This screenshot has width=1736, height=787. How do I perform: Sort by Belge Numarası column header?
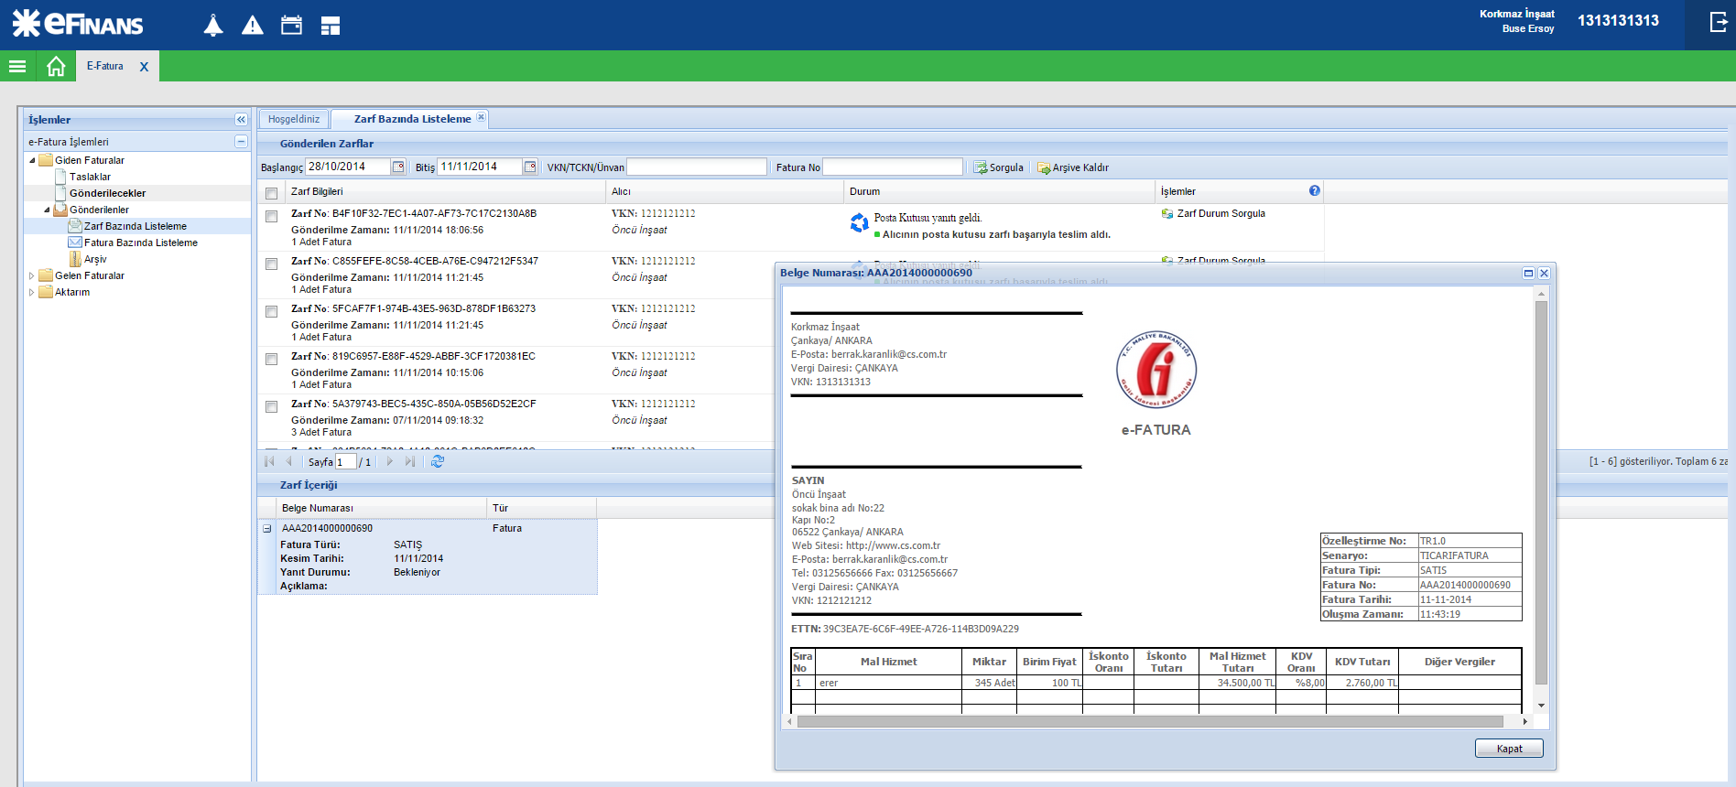(382, 508)
